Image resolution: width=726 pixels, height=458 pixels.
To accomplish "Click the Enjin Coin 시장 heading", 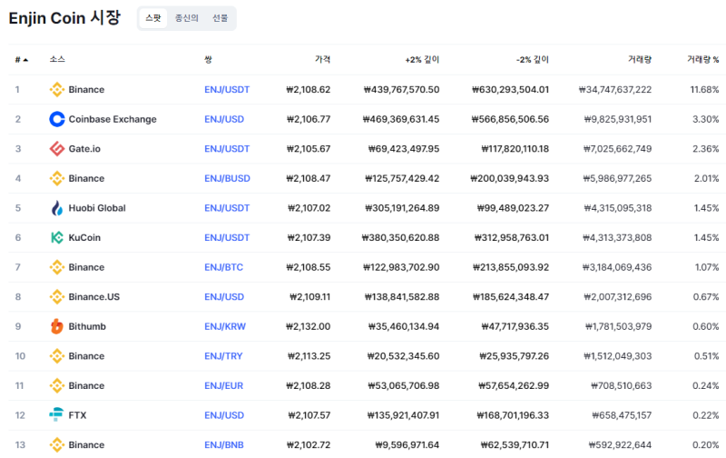I will 64,18.
